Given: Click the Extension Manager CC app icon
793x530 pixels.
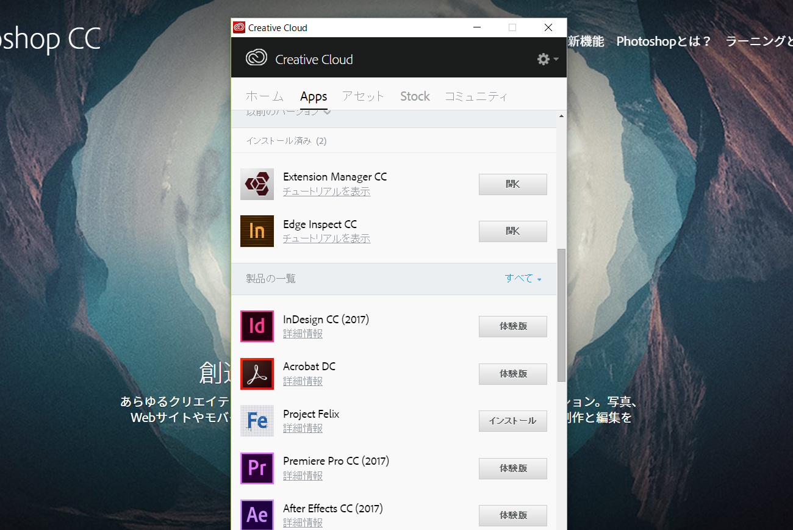Looking at the screenshot, I should [x=257, y=184].
